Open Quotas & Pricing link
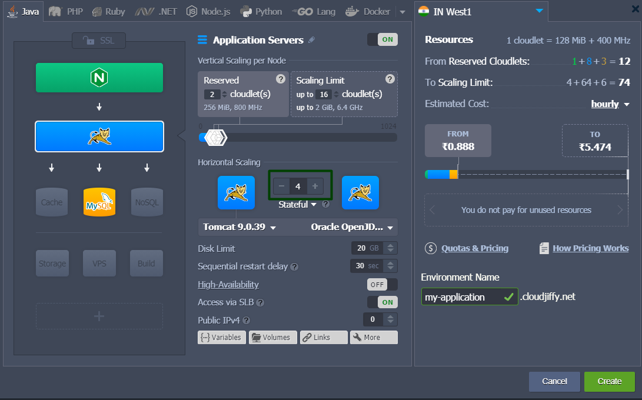 pos(474,248)
